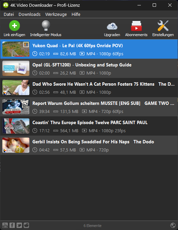Select Coastin' Thru Europe Episode Twelve title
Screen dimensions: 178x230
tap(90, 122)
